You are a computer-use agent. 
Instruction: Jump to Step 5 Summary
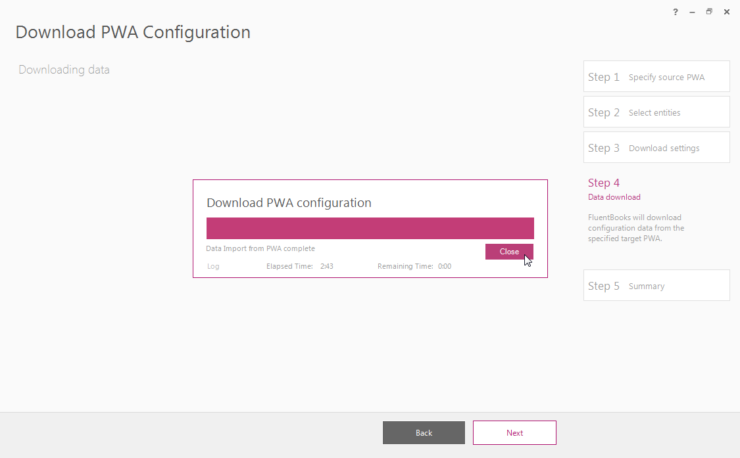tap(656, 285)
